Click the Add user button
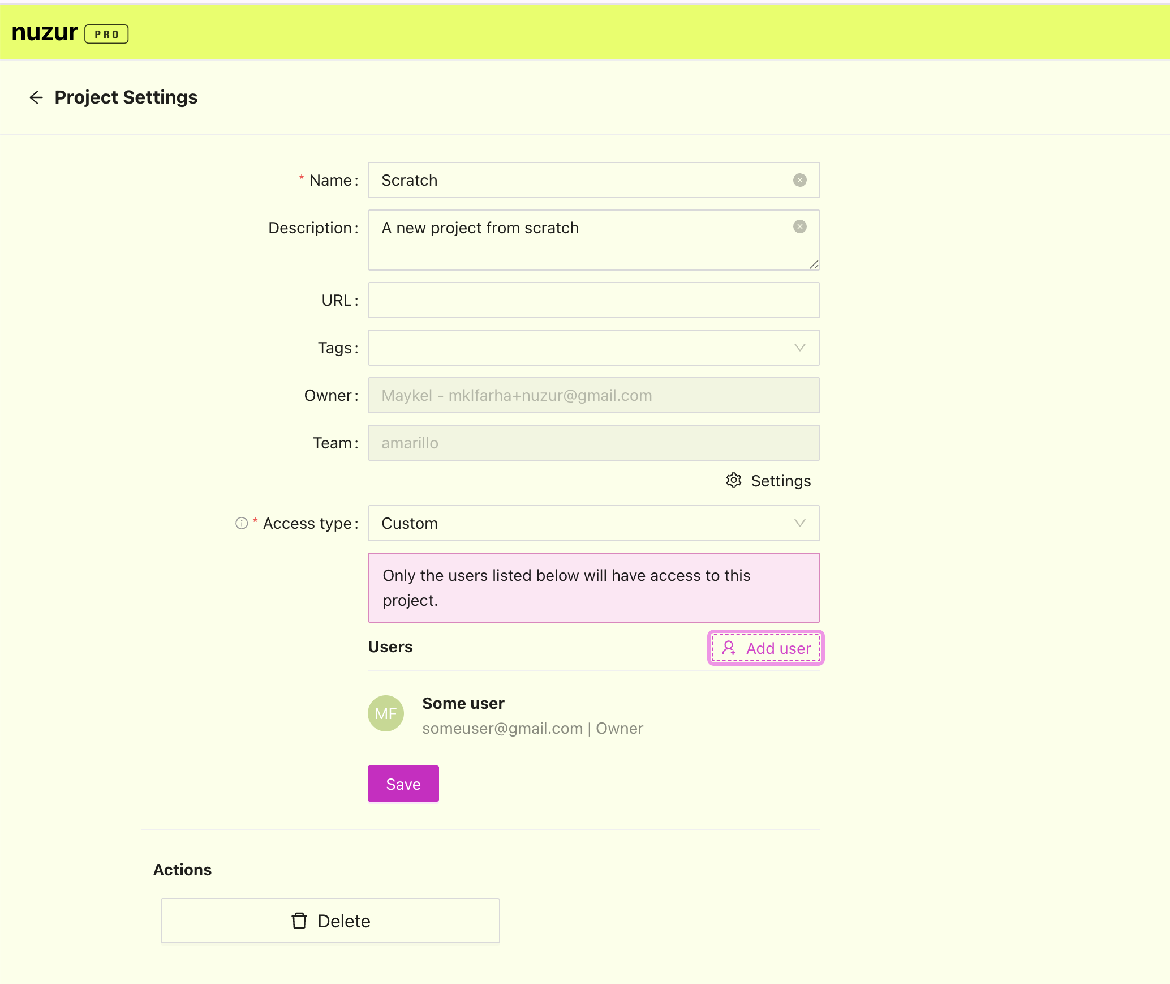The width and height of the screenshot is (1170, 984). (765, 648)
